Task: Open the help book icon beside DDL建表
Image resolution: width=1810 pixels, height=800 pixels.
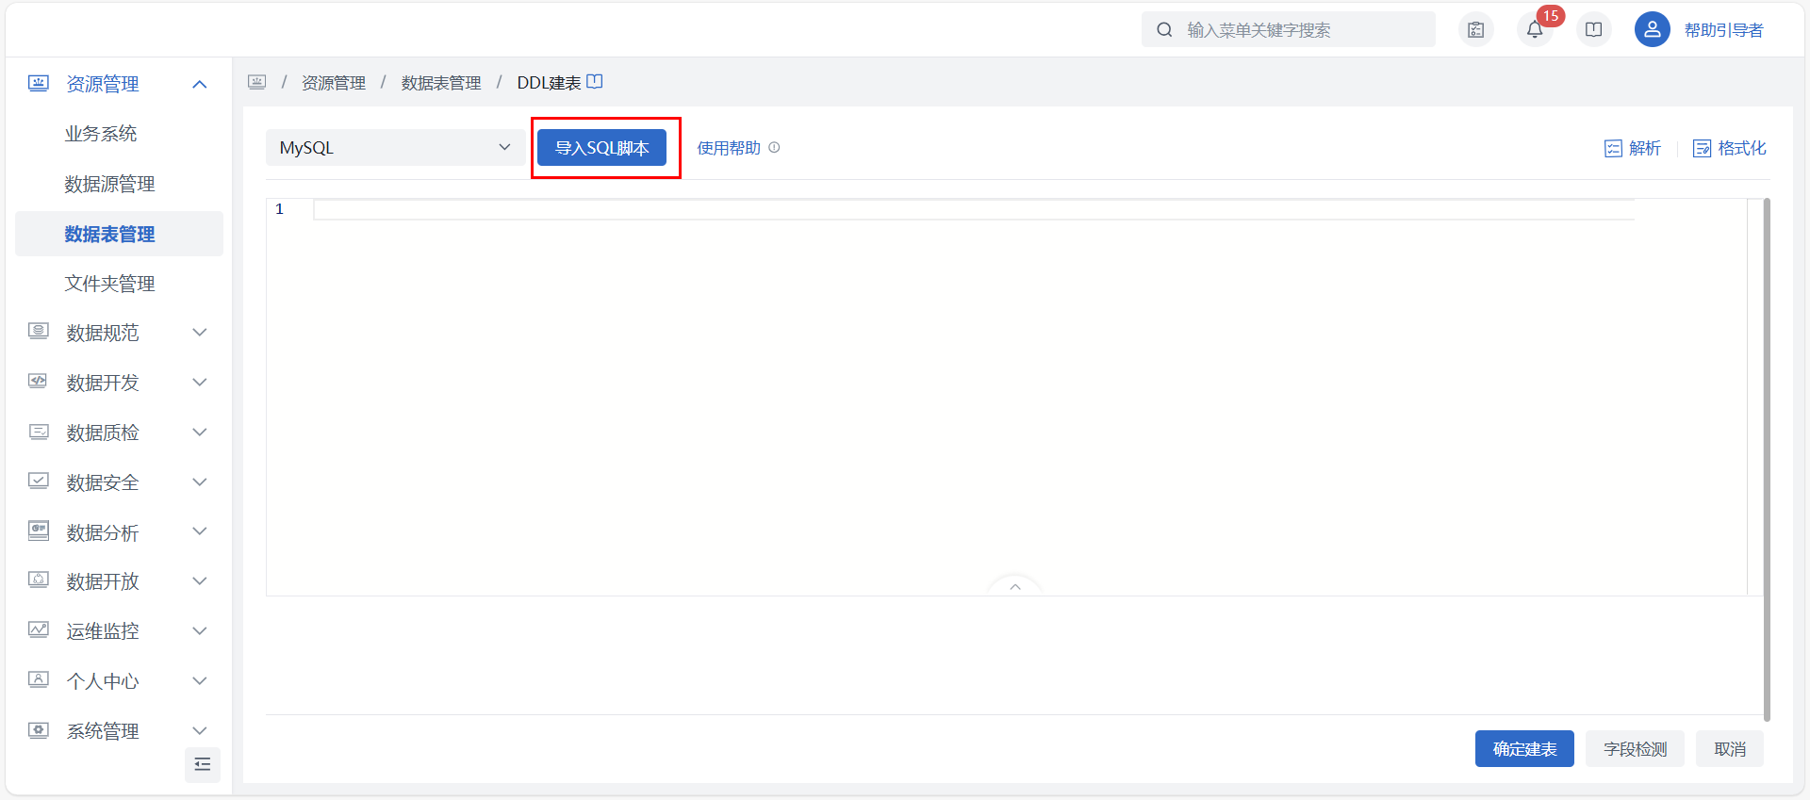Action: tap(595, 81)
